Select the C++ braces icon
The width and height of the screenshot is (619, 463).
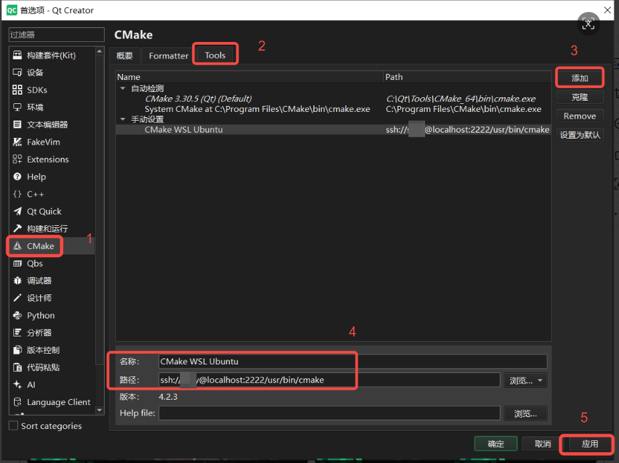(x=17, y=195)
